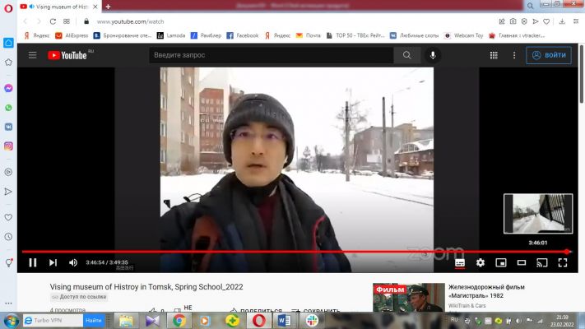Open the YouTube hamburger guide menu
The image size is (585, 329).
click(32, 55)
